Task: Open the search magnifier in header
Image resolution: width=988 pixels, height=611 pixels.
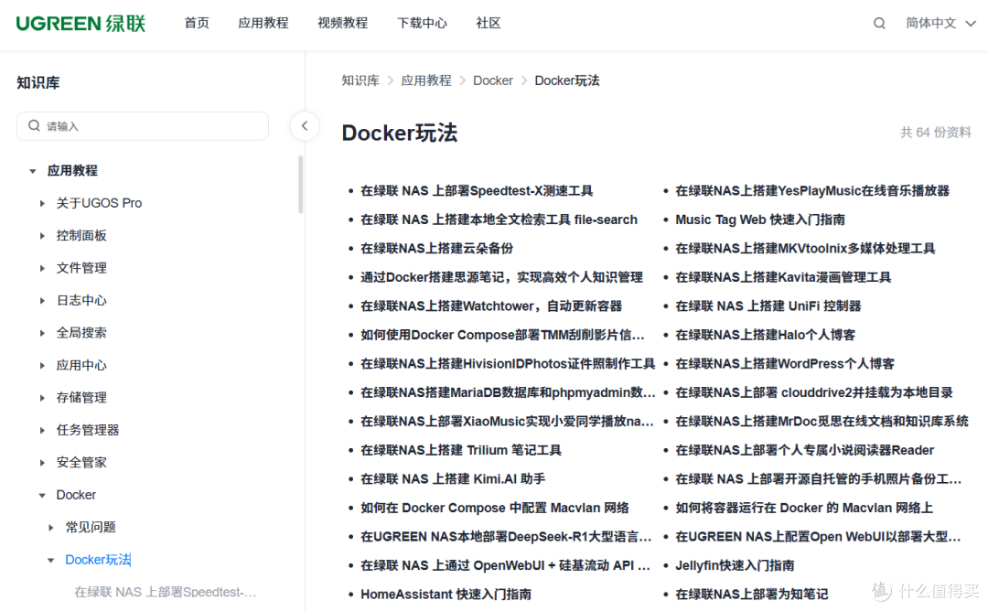Action: click(879, 23)
